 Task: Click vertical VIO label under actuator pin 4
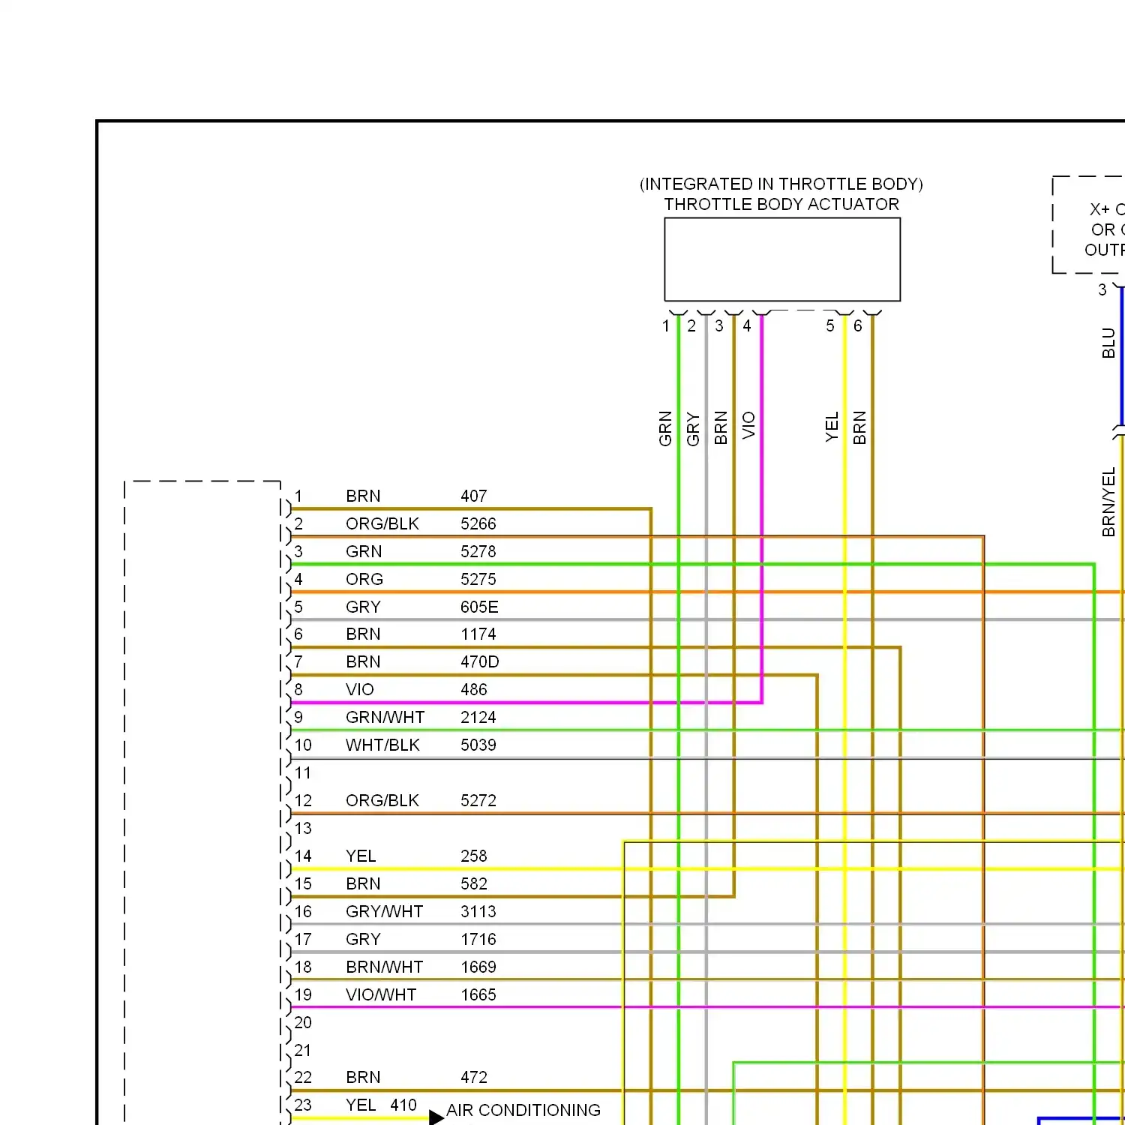coord(748,425)
